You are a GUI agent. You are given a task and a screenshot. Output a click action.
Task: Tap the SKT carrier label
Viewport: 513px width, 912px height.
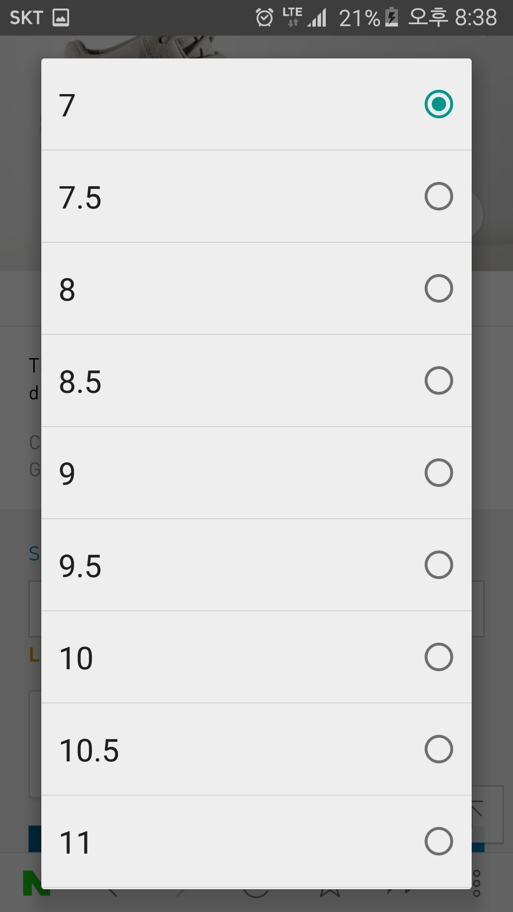click(x=27, y=18)
